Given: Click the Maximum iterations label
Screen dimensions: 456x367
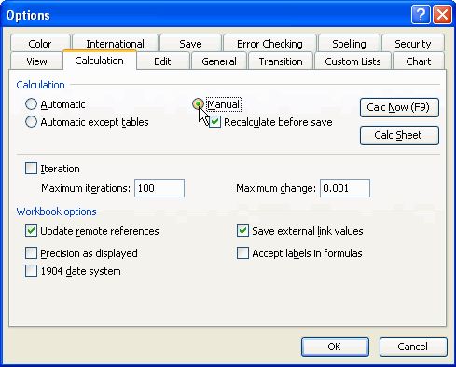Looking at the screenshot, I should (x=86, y=188).
